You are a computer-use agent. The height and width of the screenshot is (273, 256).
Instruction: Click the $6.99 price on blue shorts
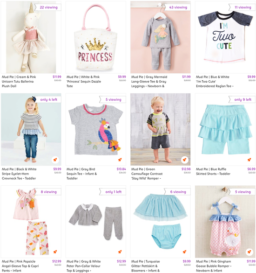coord(251,169)
